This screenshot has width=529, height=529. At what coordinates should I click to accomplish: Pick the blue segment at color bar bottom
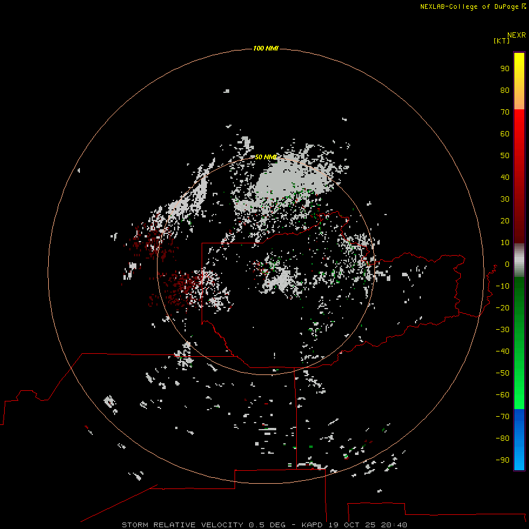519,440
